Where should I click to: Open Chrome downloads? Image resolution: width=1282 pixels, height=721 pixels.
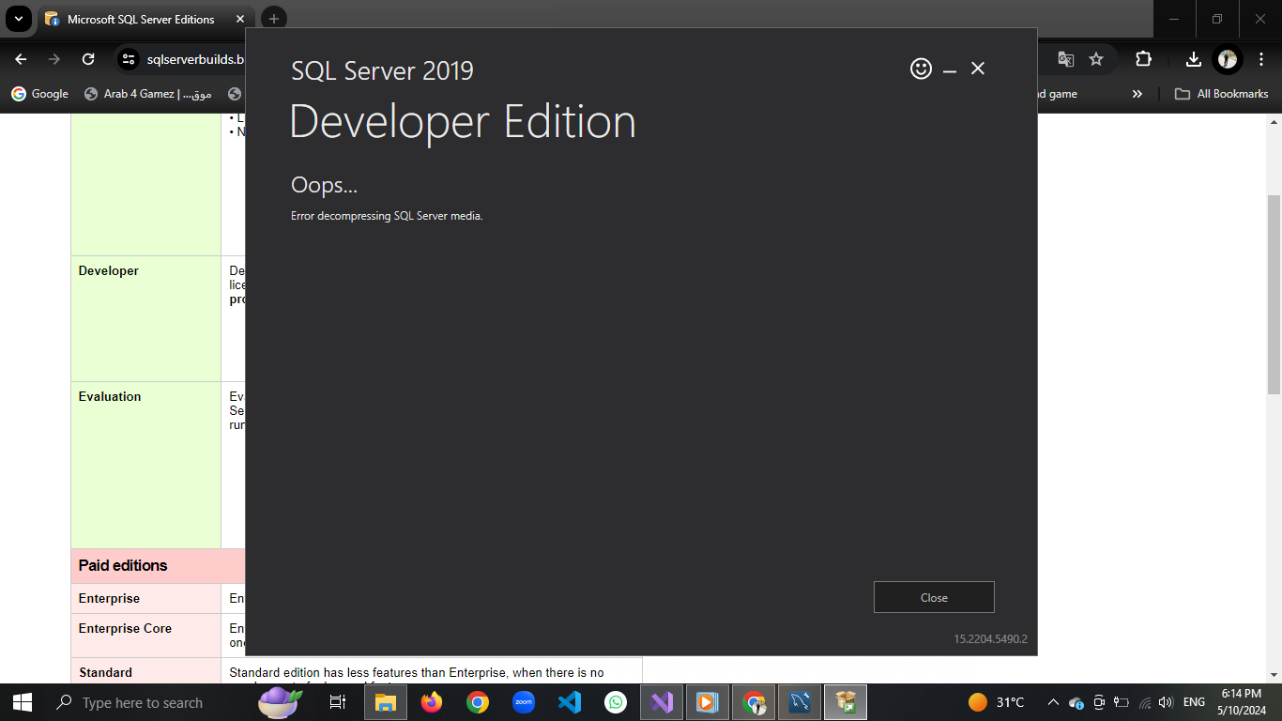pyautogui.click(x=1194, y=59)
